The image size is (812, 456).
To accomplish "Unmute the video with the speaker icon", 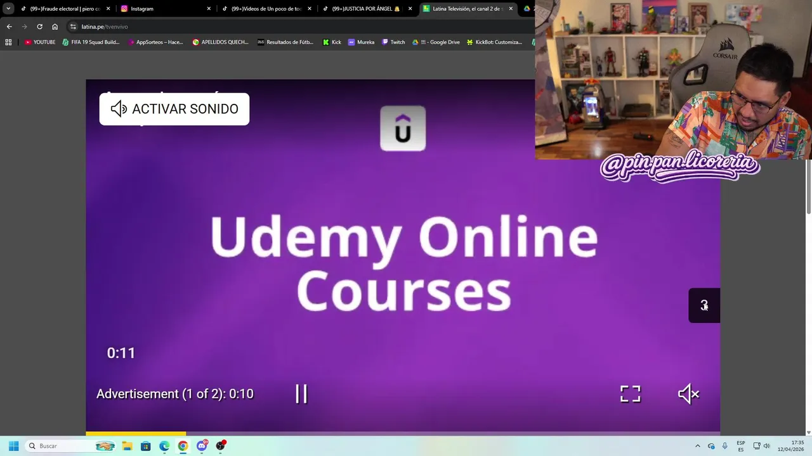I will click(688, 394).
